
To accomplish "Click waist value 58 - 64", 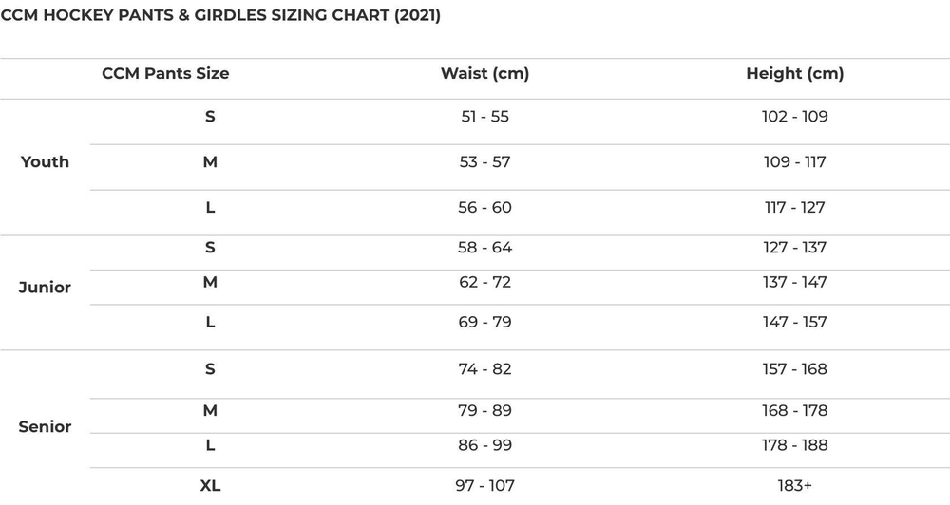I will pos(484,248).
